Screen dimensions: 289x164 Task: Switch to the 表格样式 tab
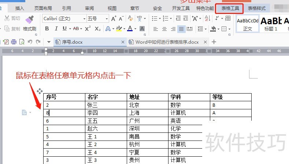click(256, 8)
